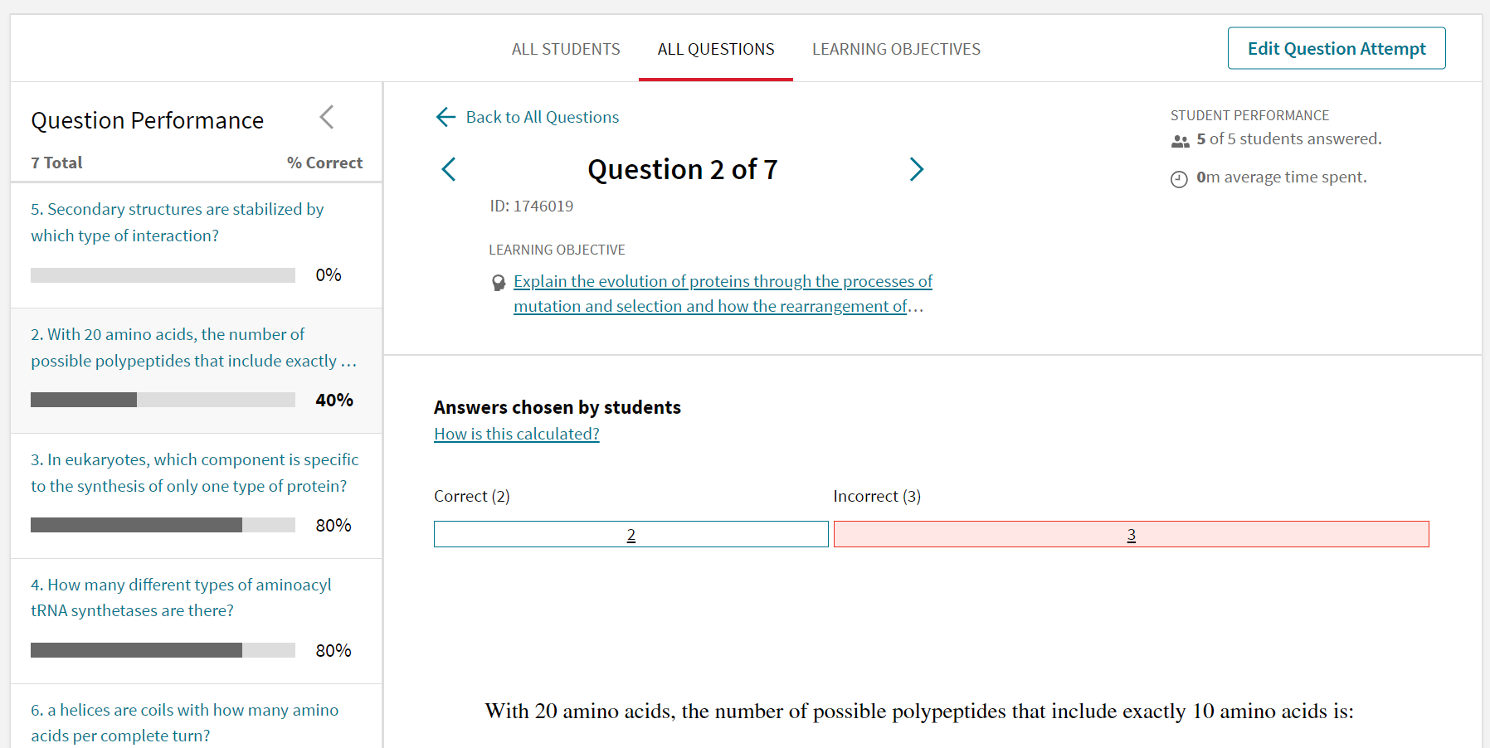Select question 4 about aminoacyl tRNA synthetases
1490x748 pixels.
point(181,597)
